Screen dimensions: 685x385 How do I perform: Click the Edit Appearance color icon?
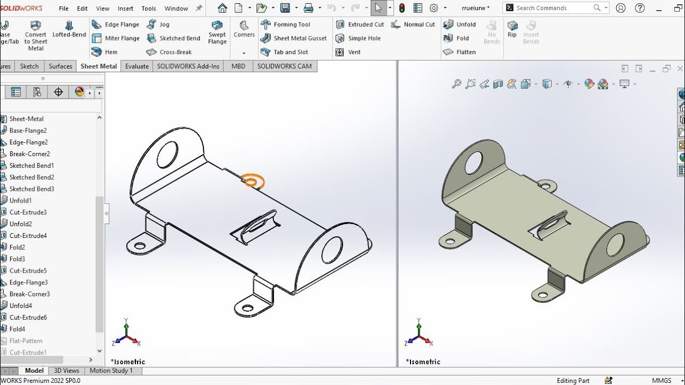coord(589,84)
